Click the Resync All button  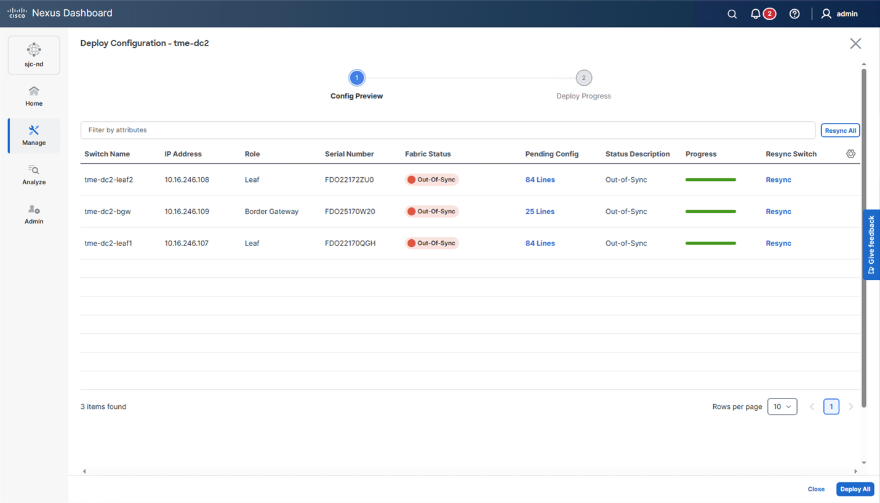[x=840, y=130]
